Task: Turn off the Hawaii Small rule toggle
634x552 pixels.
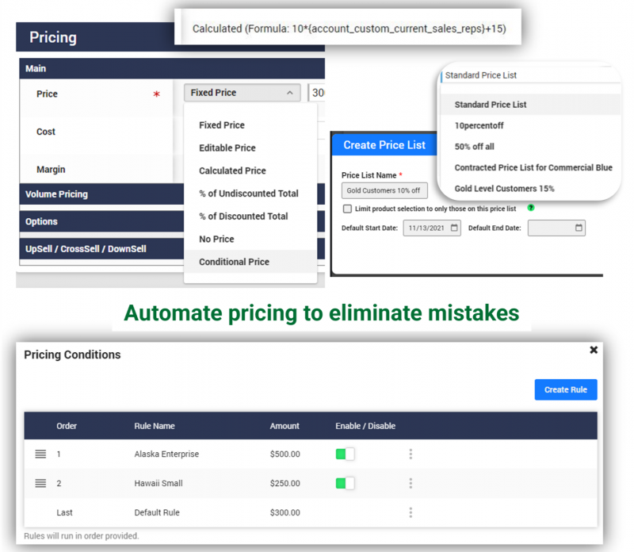Action: [344, 483]
